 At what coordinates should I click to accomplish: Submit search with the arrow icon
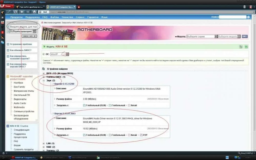tap(248, 17)
